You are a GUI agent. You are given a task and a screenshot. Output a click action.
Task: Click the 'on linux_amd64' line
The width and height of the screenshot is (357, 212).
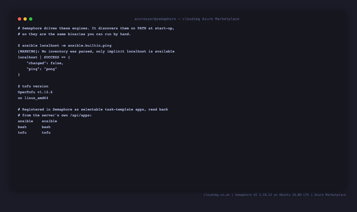pos(33,98)
